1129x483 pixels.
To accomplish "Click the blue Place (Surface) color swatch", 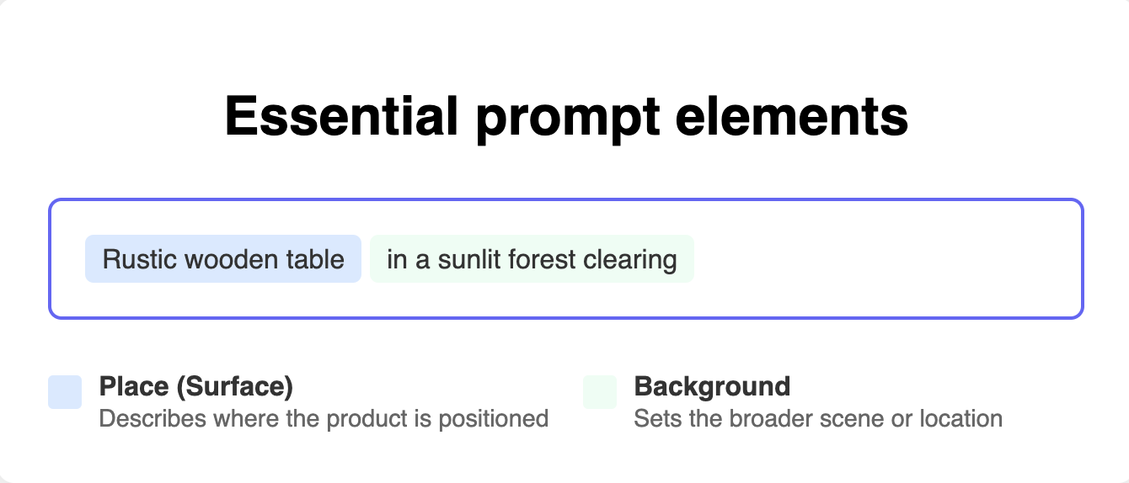I will 65,392.
